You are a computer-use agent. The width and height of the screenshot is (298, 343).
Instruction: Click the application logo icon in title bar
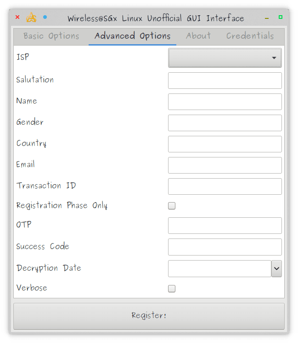click(31, 17)
